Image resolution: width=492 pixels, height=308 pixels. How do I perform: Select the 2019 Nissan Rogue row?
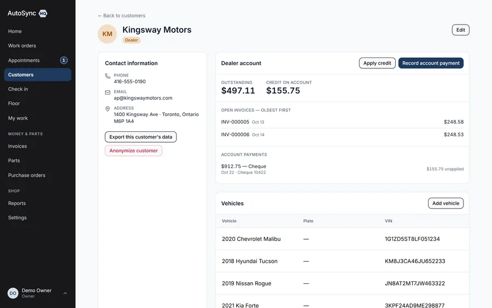point(342,283)
